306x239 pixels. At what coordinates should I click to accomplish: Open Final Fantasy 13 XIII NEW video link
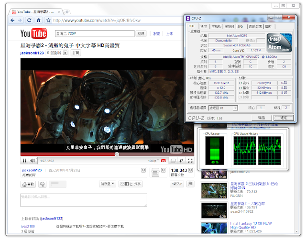(251, 225)
